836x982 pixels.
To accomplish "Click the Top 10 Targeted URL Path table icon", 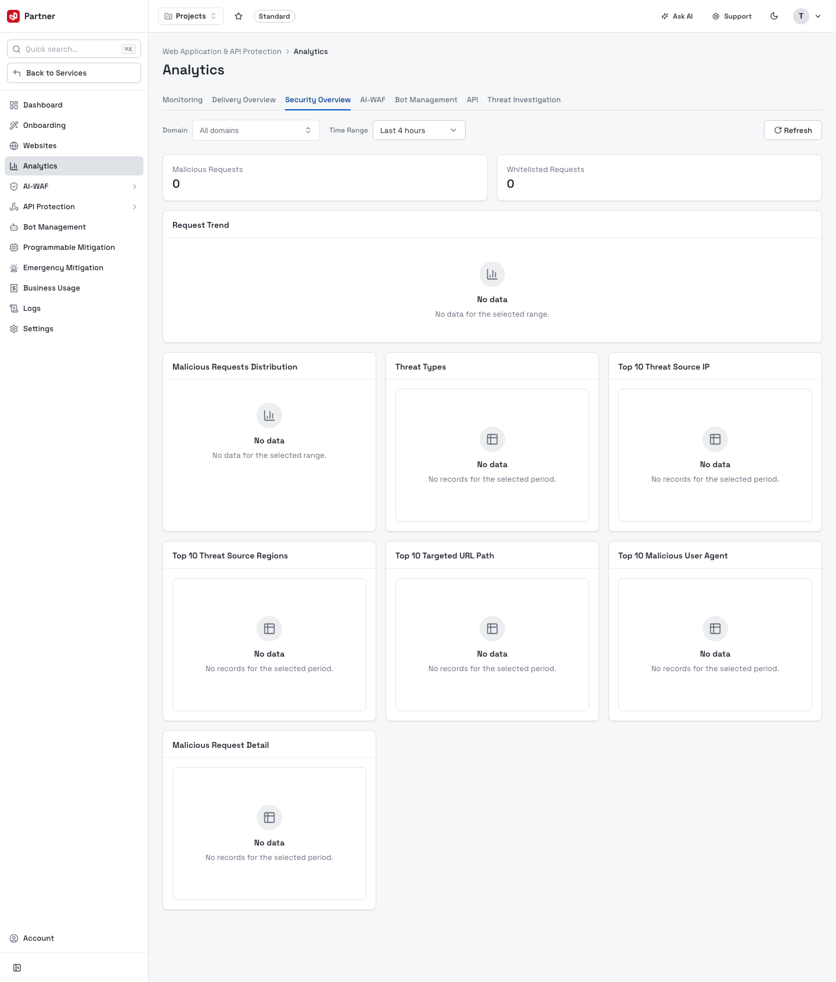I will pyautogui.click(x=492, y=629).
